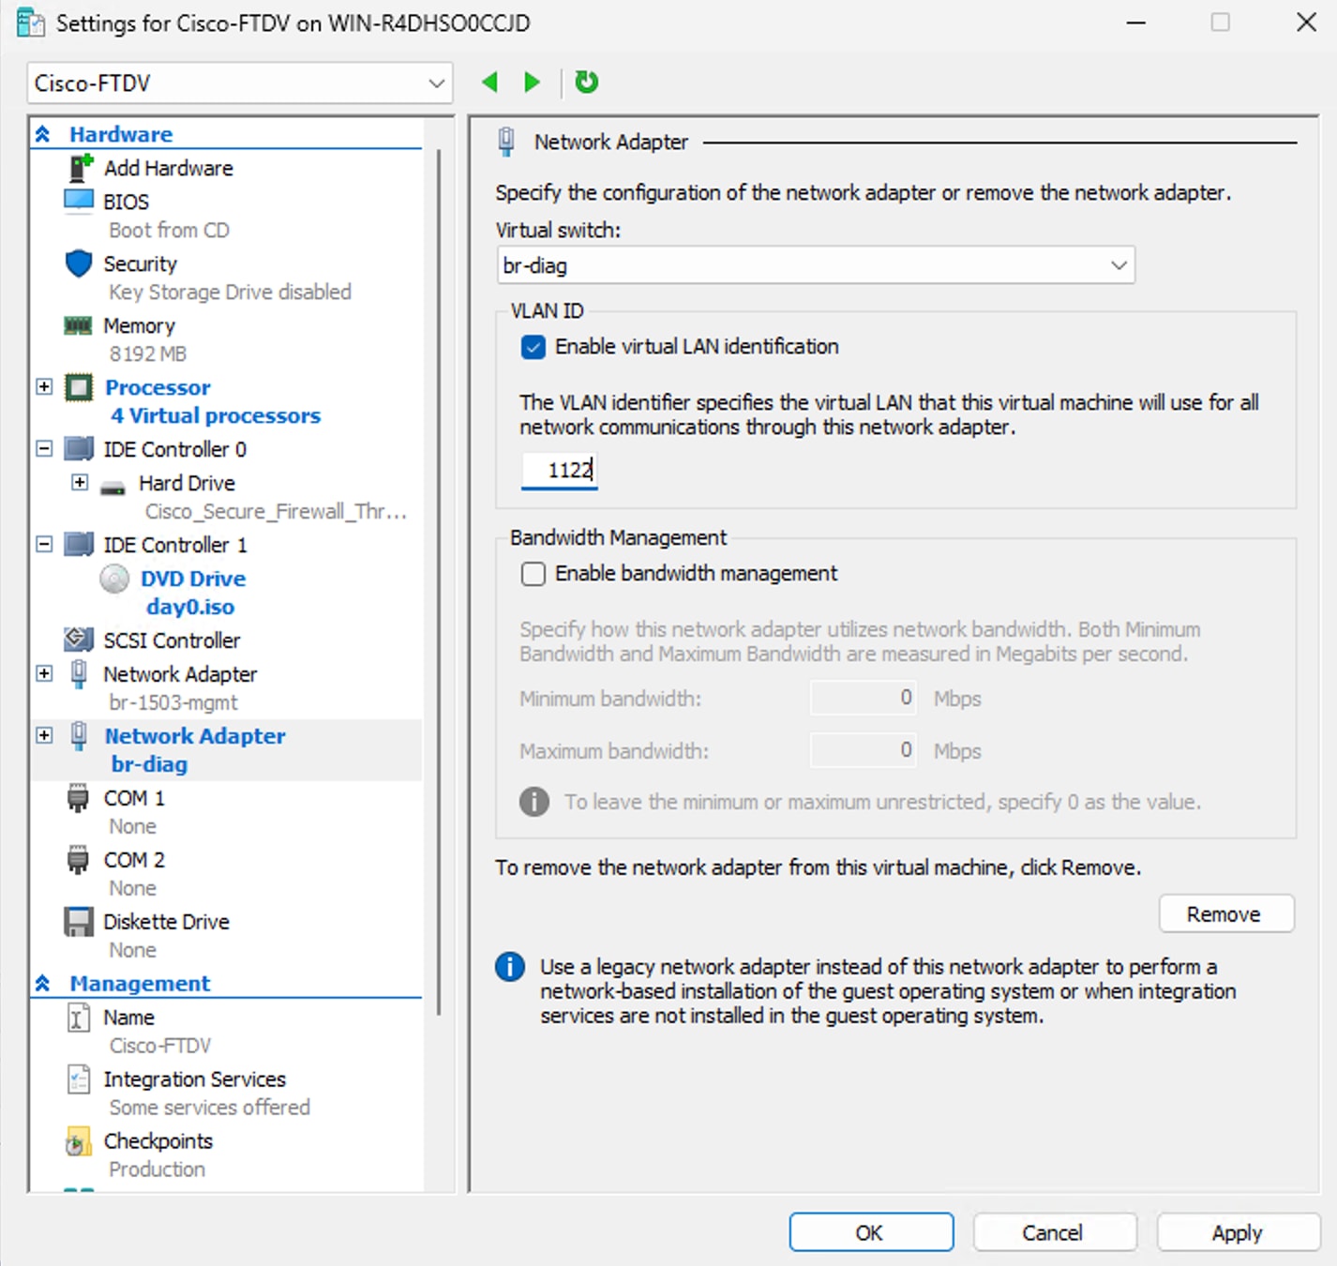Select Integration Services in Management list
The image size is (1337, 1266).
pos(194,1079)
